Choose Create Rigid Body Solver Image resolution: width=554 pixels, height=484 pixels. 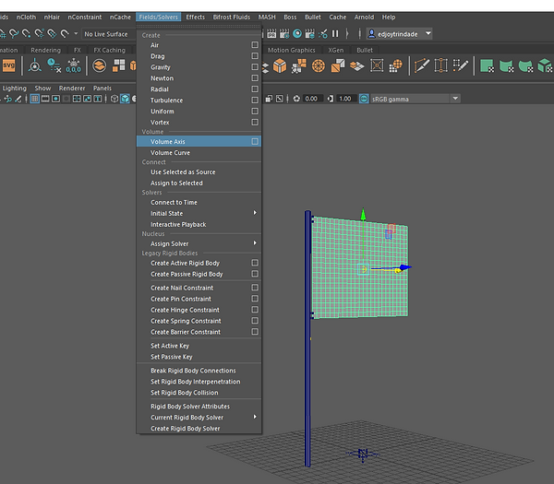tap(186, 429)
